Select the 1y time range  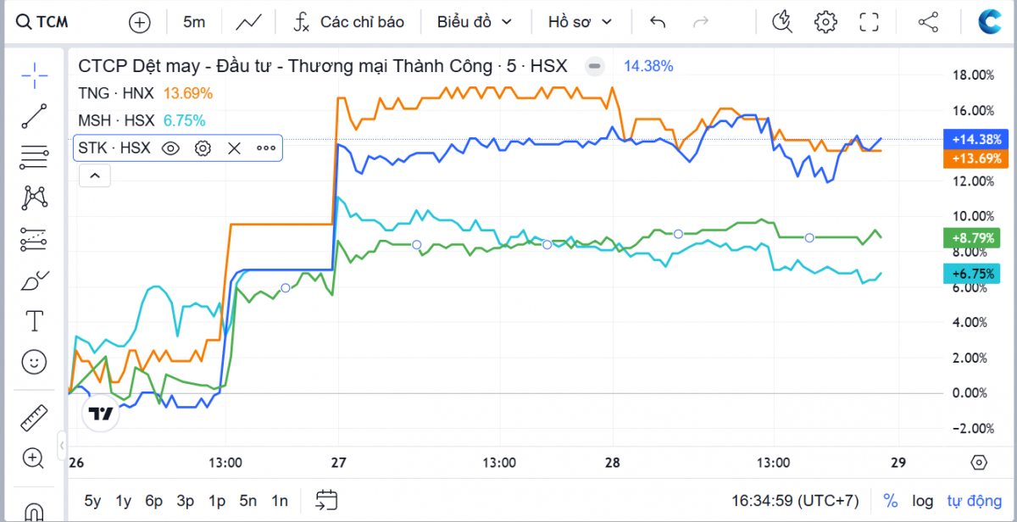click(124, 500)
